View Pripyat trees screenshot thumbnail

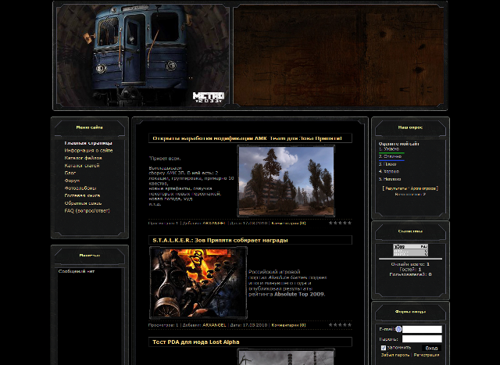pyautogui.click(x=286, y=181)
